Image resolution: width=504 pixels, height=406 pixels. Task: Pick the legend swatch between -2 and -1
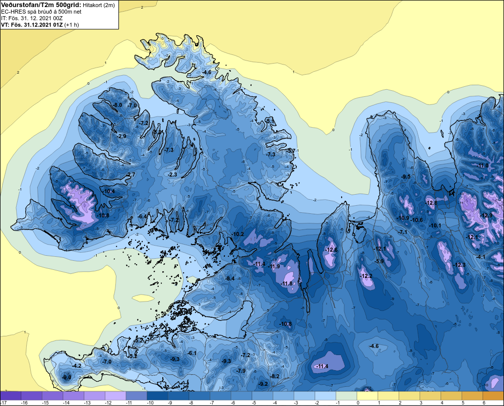coord(325,396)
